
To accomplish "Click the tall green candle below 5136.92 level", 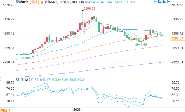I will 99,27.
